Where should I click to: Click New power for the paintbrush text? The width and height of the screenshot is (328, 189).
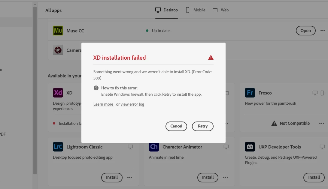pos(270,103)
